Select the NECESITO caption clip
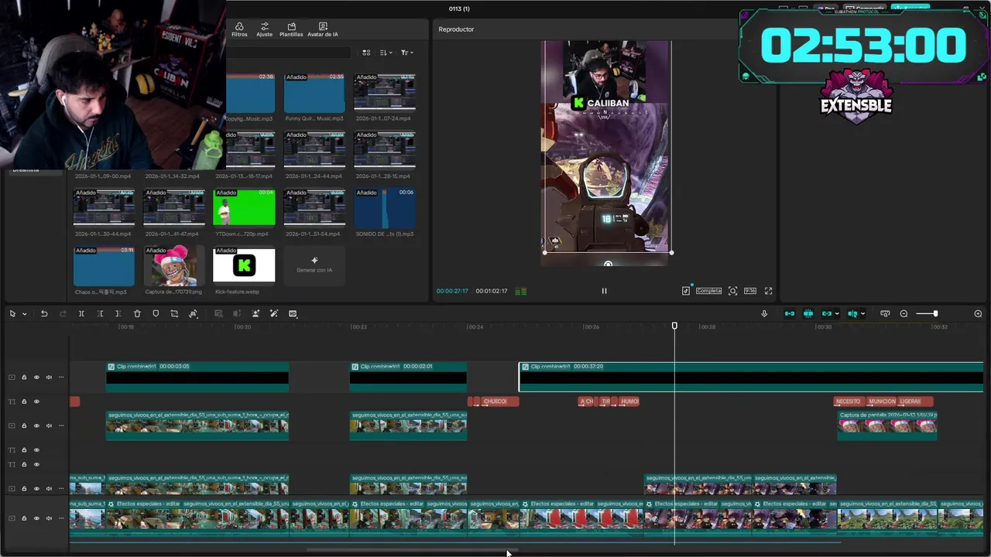 click(849, 402)
